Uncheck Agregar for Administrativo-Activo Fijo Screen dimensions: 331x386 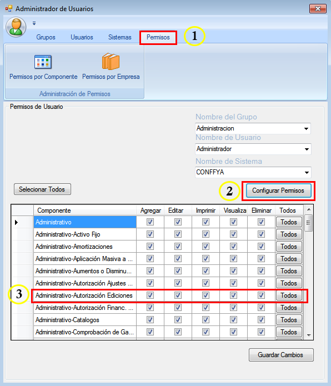pyautogui.click(x=150, y=234)
